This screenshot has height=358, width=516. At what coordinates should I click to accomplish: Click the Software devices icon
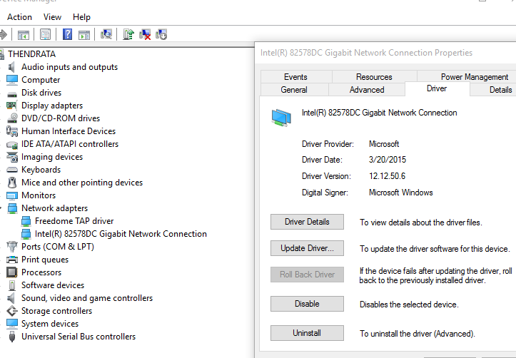pos(12,285)
